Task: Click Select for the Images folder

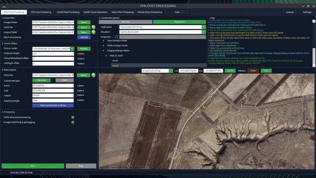Action: pyautogui.click(x=84, y=22)
